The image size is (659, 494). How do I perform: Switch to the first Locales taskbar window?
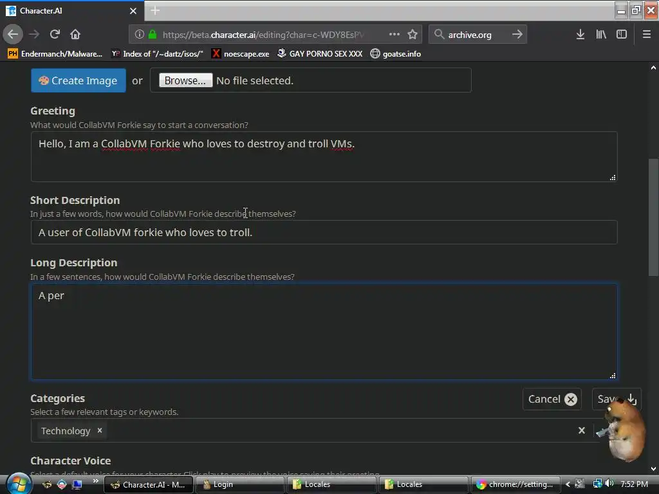coord(331,484)
